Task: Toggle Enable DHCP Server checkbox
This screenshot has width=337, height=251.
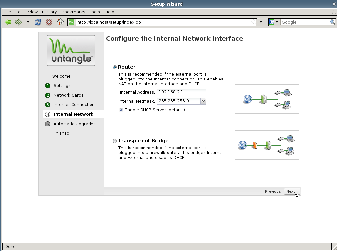Action: pos(121,110)
